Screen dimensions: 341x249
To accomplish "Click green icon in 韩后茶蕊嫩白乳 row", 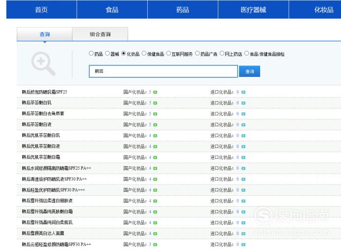I will 155,103.
